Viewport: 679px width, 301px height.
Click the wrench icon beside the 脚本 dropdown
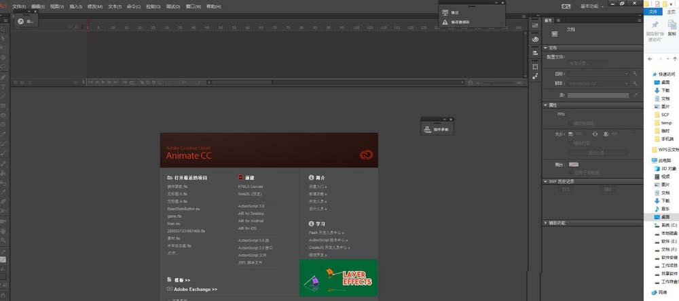coord(635,83)
